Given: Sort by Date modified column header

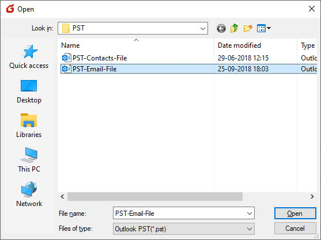Looking at the screenshot, I should point(255,45).
